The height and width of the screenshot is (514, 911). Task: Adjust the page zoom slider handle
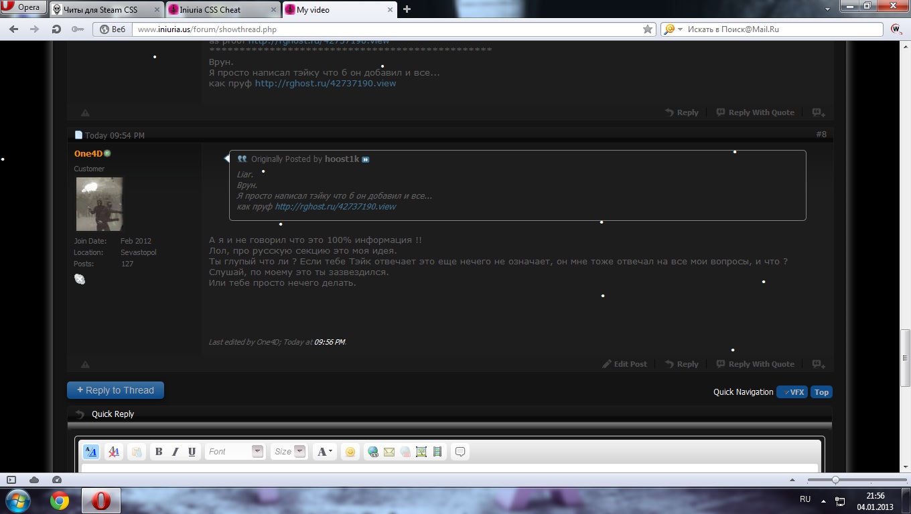tap(835, 480)
